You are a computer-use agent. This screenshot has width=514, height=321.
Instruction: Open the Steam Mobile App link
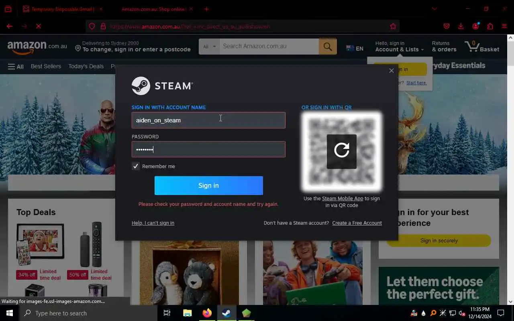[343, 198]
